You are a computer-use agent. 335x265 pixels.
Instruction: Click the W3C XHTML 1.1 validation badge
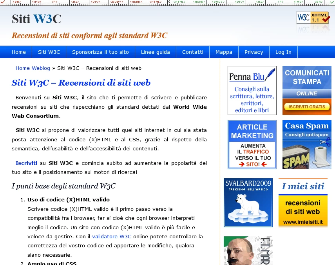(313, 18)
